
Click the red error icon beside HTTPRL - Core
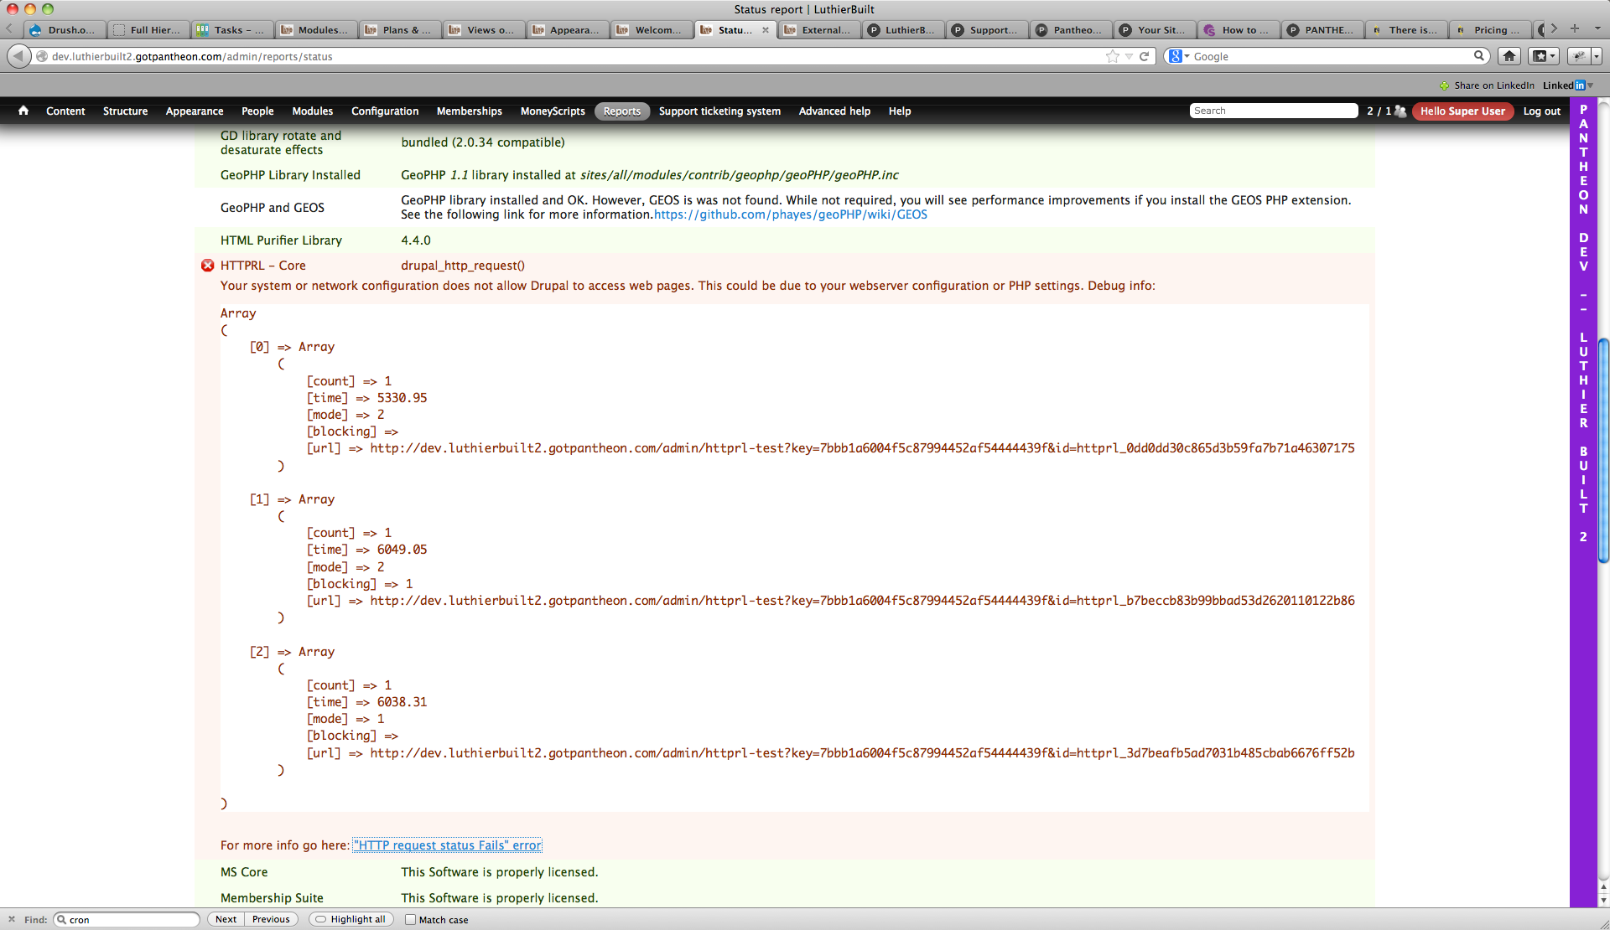click(x=208, y=266)
